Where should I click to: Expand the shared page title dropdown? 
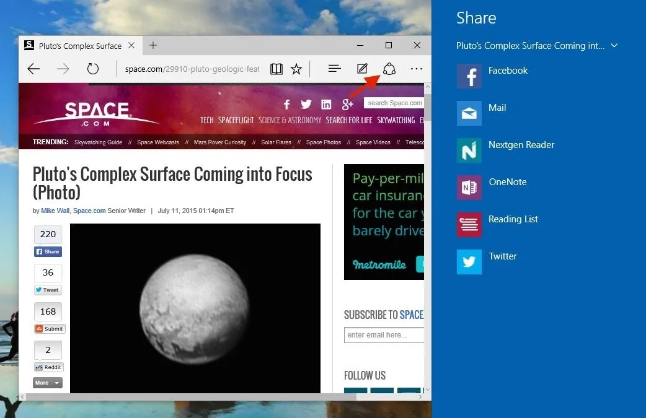(614, 46)
